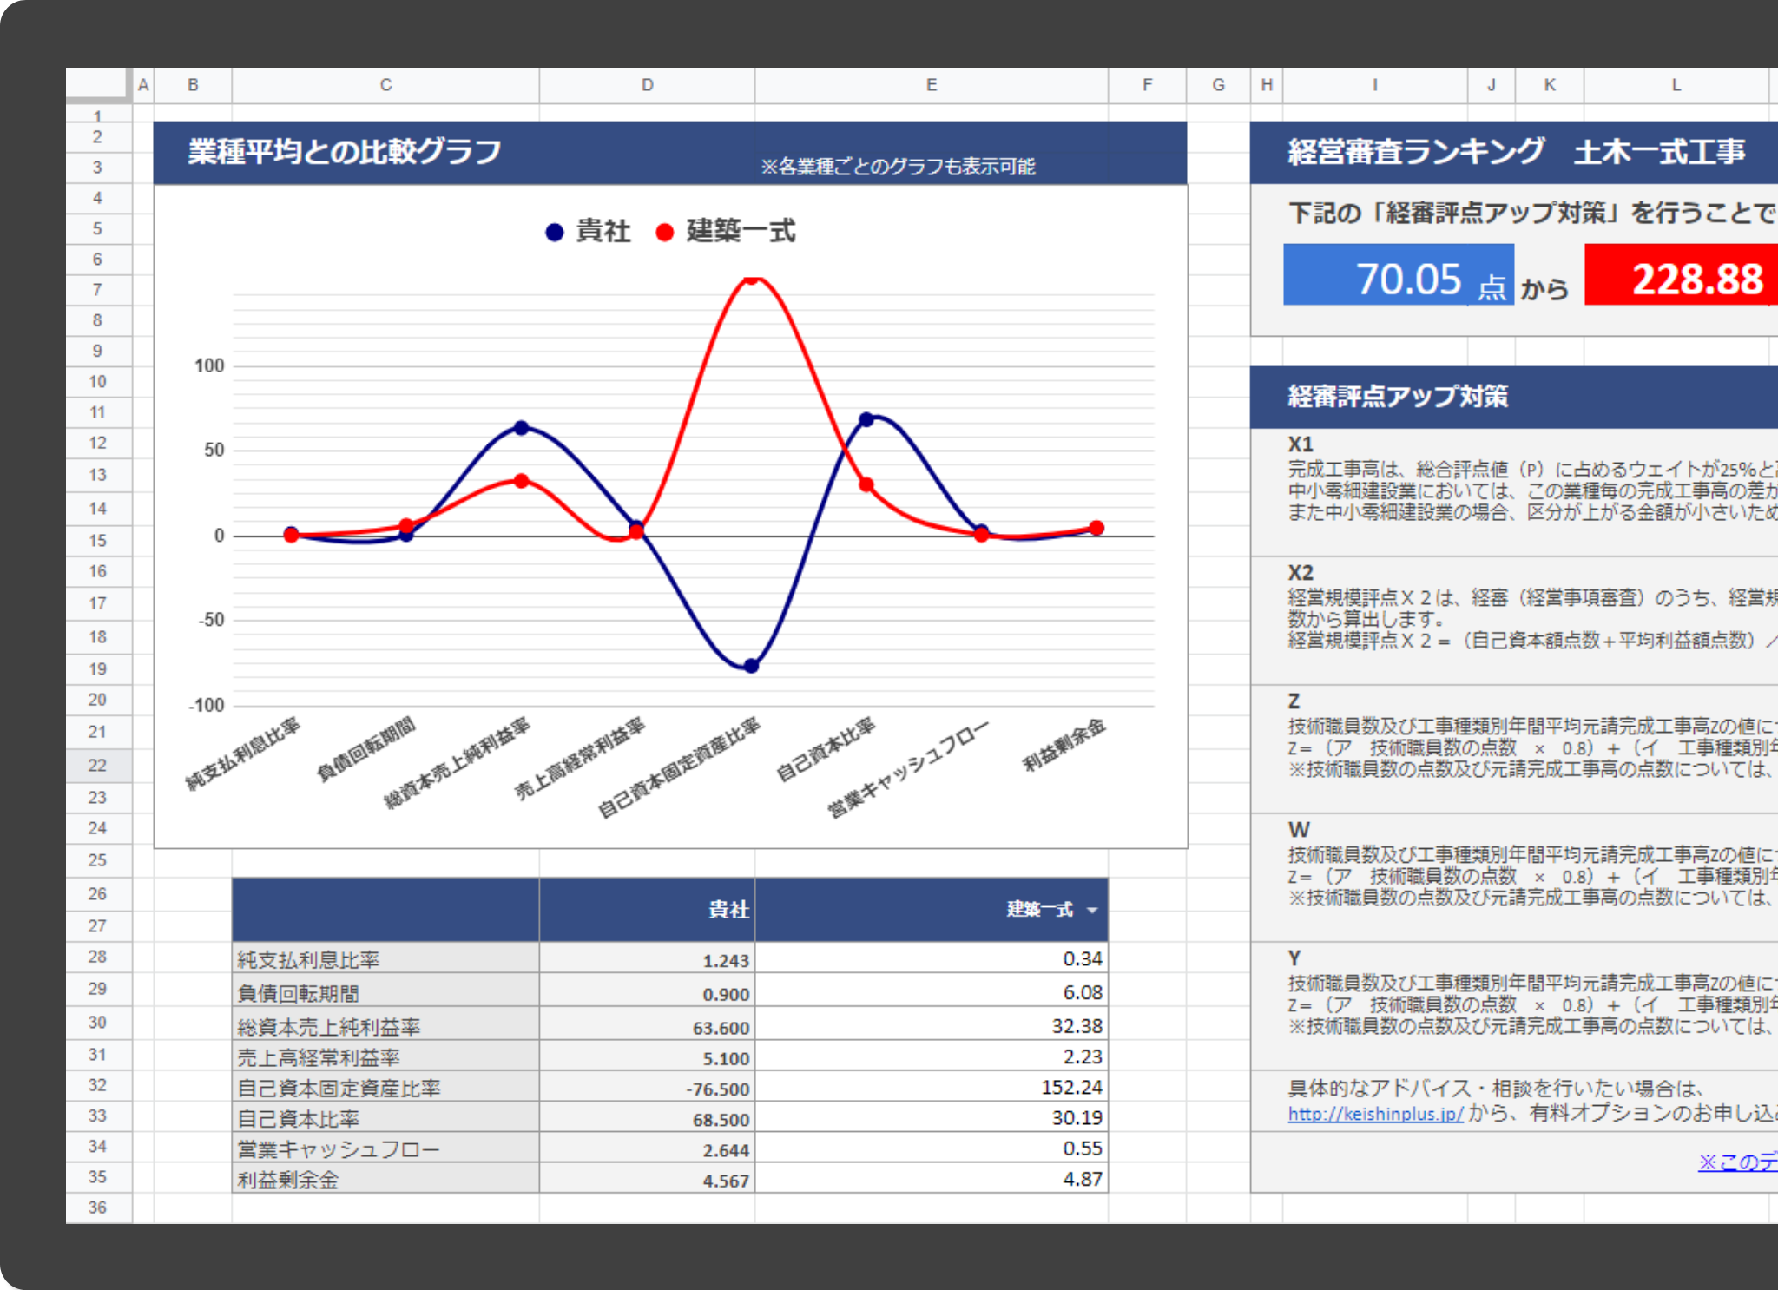Click the blue lowest point on the chart
This screenshot has width=1778, height=1290.
751,666
